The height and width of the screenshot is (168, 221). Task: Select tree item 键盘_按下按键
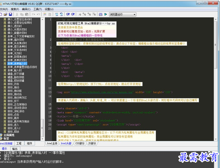pyautogui.click(x=16, y=74)
